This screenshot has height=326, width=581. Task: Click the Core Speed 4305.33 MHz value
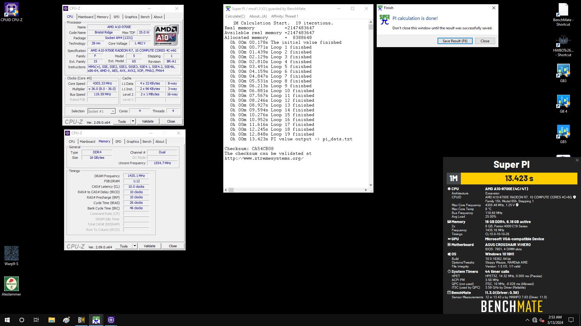(x=102, y=84)
